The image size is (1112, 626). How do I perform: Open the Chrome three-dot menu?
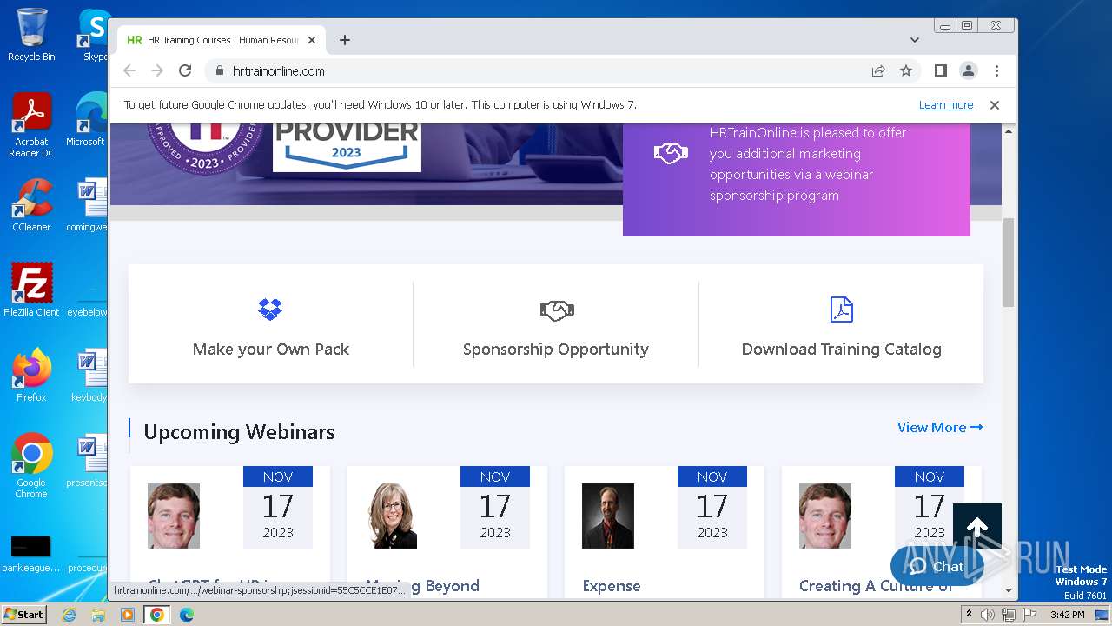pos(996,70)
